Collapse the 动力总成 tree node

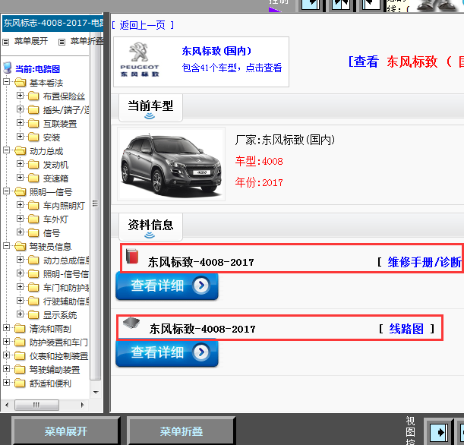7,150
